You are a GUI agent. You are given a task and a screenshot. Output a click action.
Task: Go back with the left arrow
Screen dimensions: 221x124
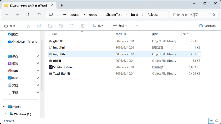tap(6, 15)
